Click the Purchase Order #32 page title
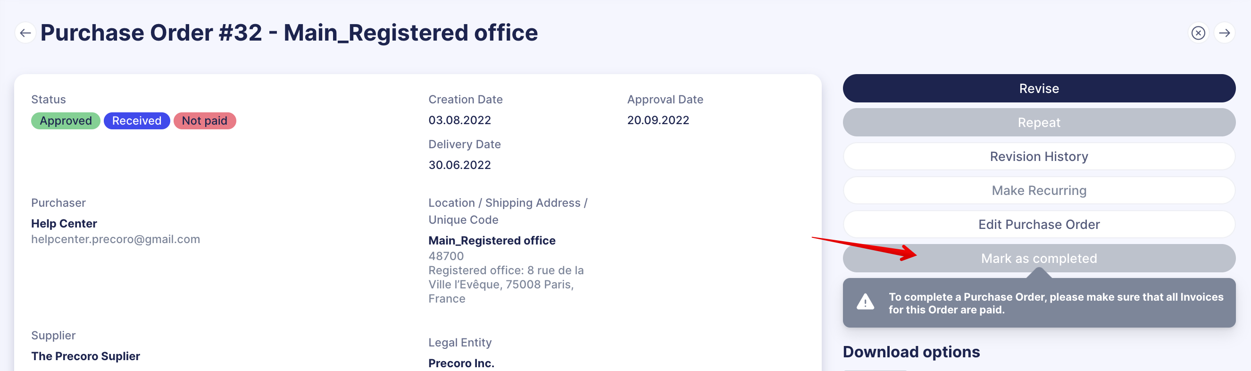 [x=289, y=33]
